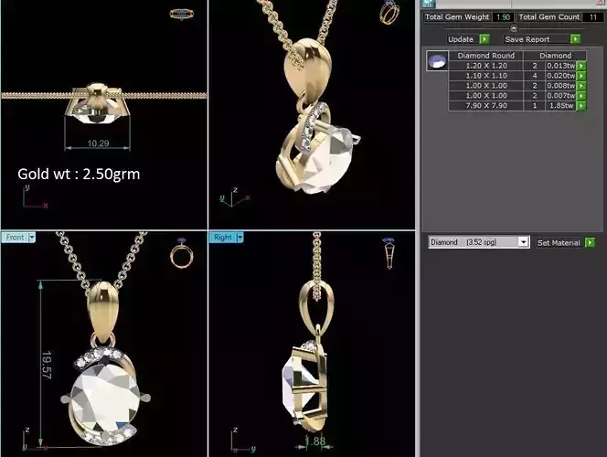This screenshot has width=607, height=457.
Task: Open the Front viewport dropdown arrow
Action: click(32, 238)
